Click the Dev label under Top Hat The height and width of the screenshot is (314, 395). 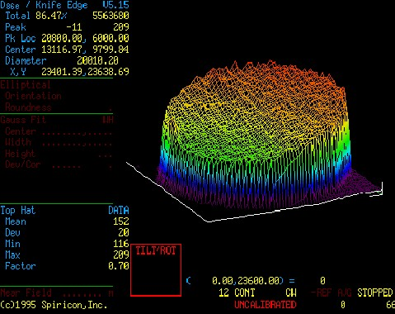tap(12, 233)
